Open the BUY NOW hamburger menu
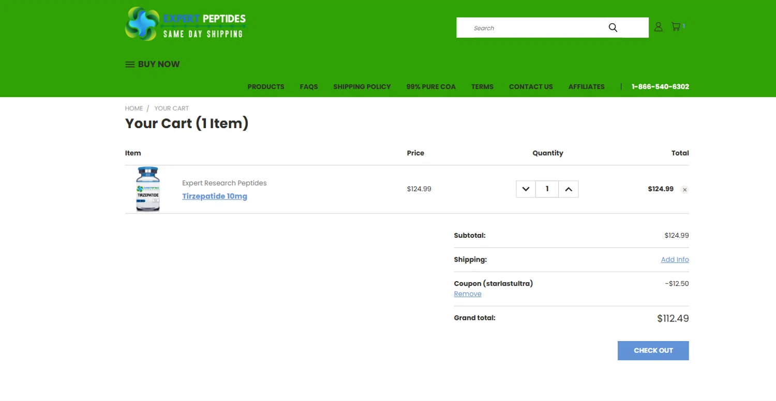This screenshot has height=401, width=776. tap(153, 64)
